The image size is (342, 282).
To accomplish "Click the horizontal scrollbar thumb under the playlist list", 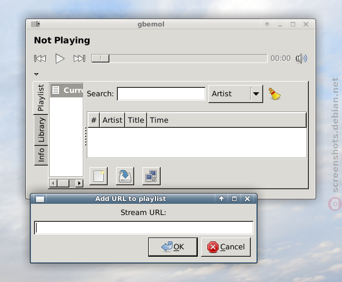I will click(x=63, y=183).
